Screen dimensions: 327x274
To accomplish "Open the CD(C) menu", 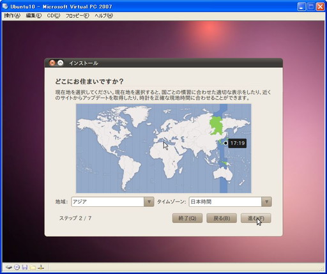I will tap(54, 16).
